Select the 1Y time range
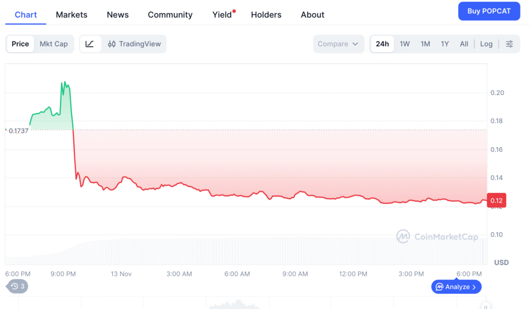The image size is (532, 309). coord(445,44)
